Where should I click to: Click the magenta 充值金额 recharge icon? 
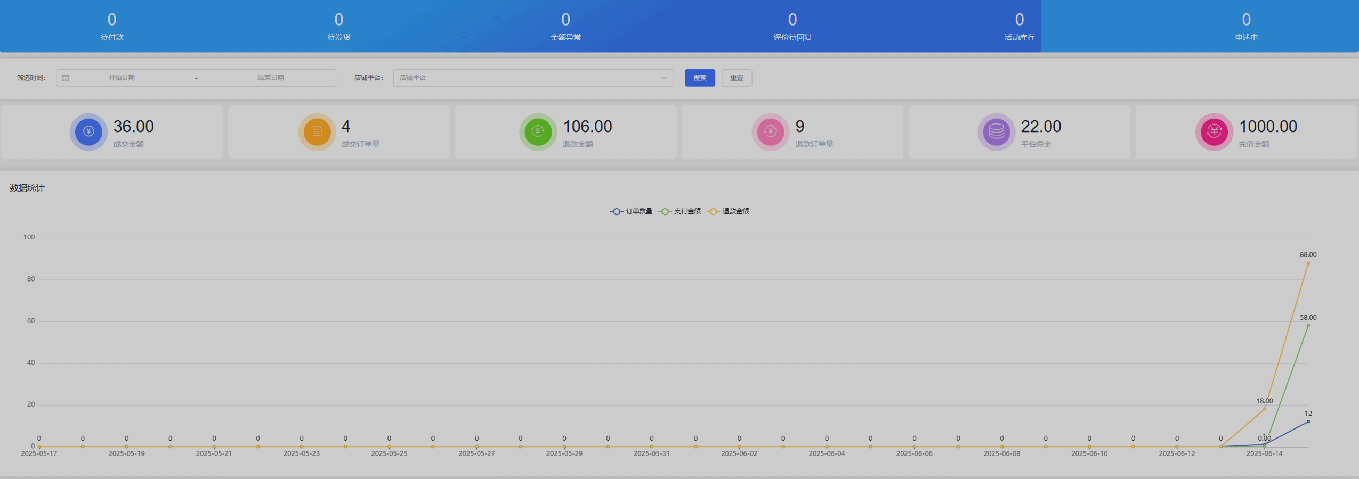coord(1214,131)
